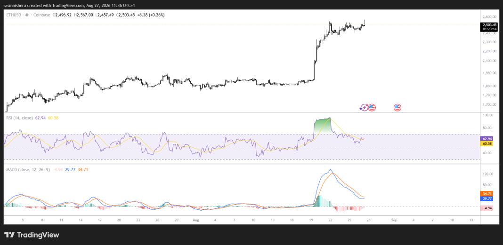Viewport: 503px width, 245px height.
Task: Open the standalone US flag event marker
Action: coord(398,108)
